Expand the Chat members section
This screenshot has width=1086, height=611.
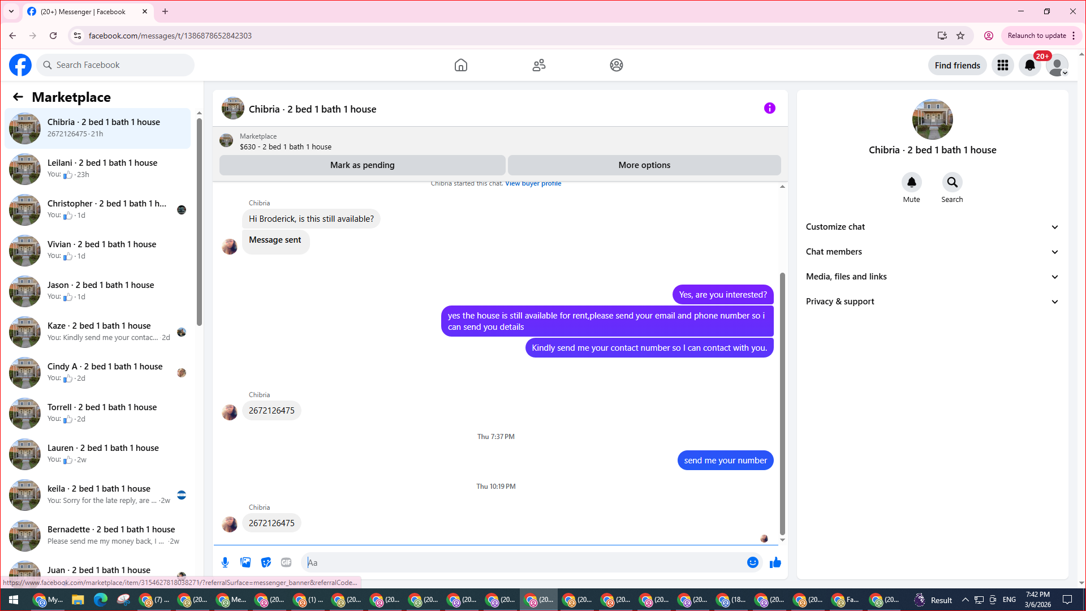[x=932, y=252]
